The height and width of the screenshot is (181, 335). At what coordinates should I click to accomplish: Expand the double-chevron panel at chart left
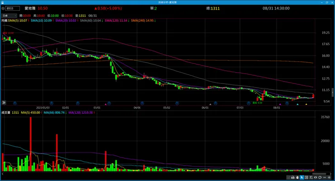[4, 102]
